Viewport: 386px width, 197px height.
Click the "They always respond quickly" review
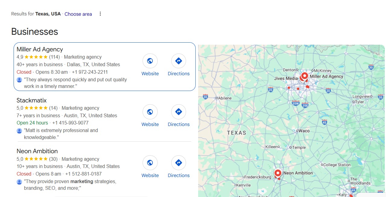(76, 83)
